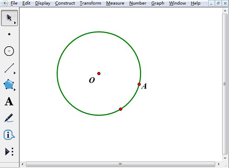This screenshot has height=168, width=229.
Task: Select the Point tool
Action: click(x=9, y=34)
